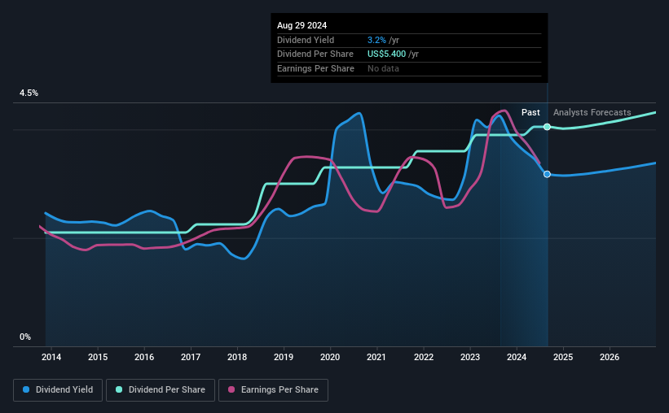The width and height of the screenshot is (669, 413).
Task: Click the pink Earnings Per Share legend dot
Action: (231, 389)
